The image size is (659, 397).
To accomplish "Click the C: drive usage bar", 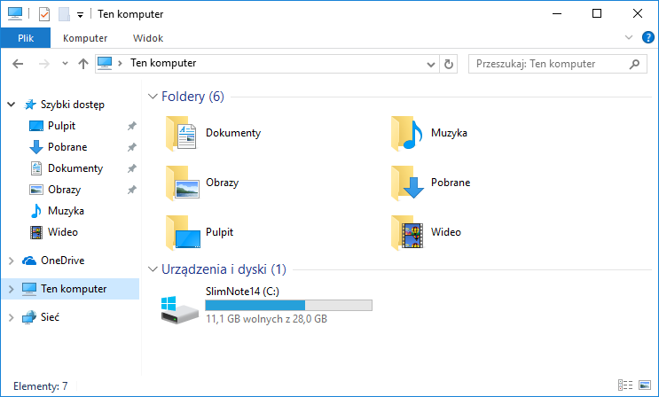I will click(288, 306).
